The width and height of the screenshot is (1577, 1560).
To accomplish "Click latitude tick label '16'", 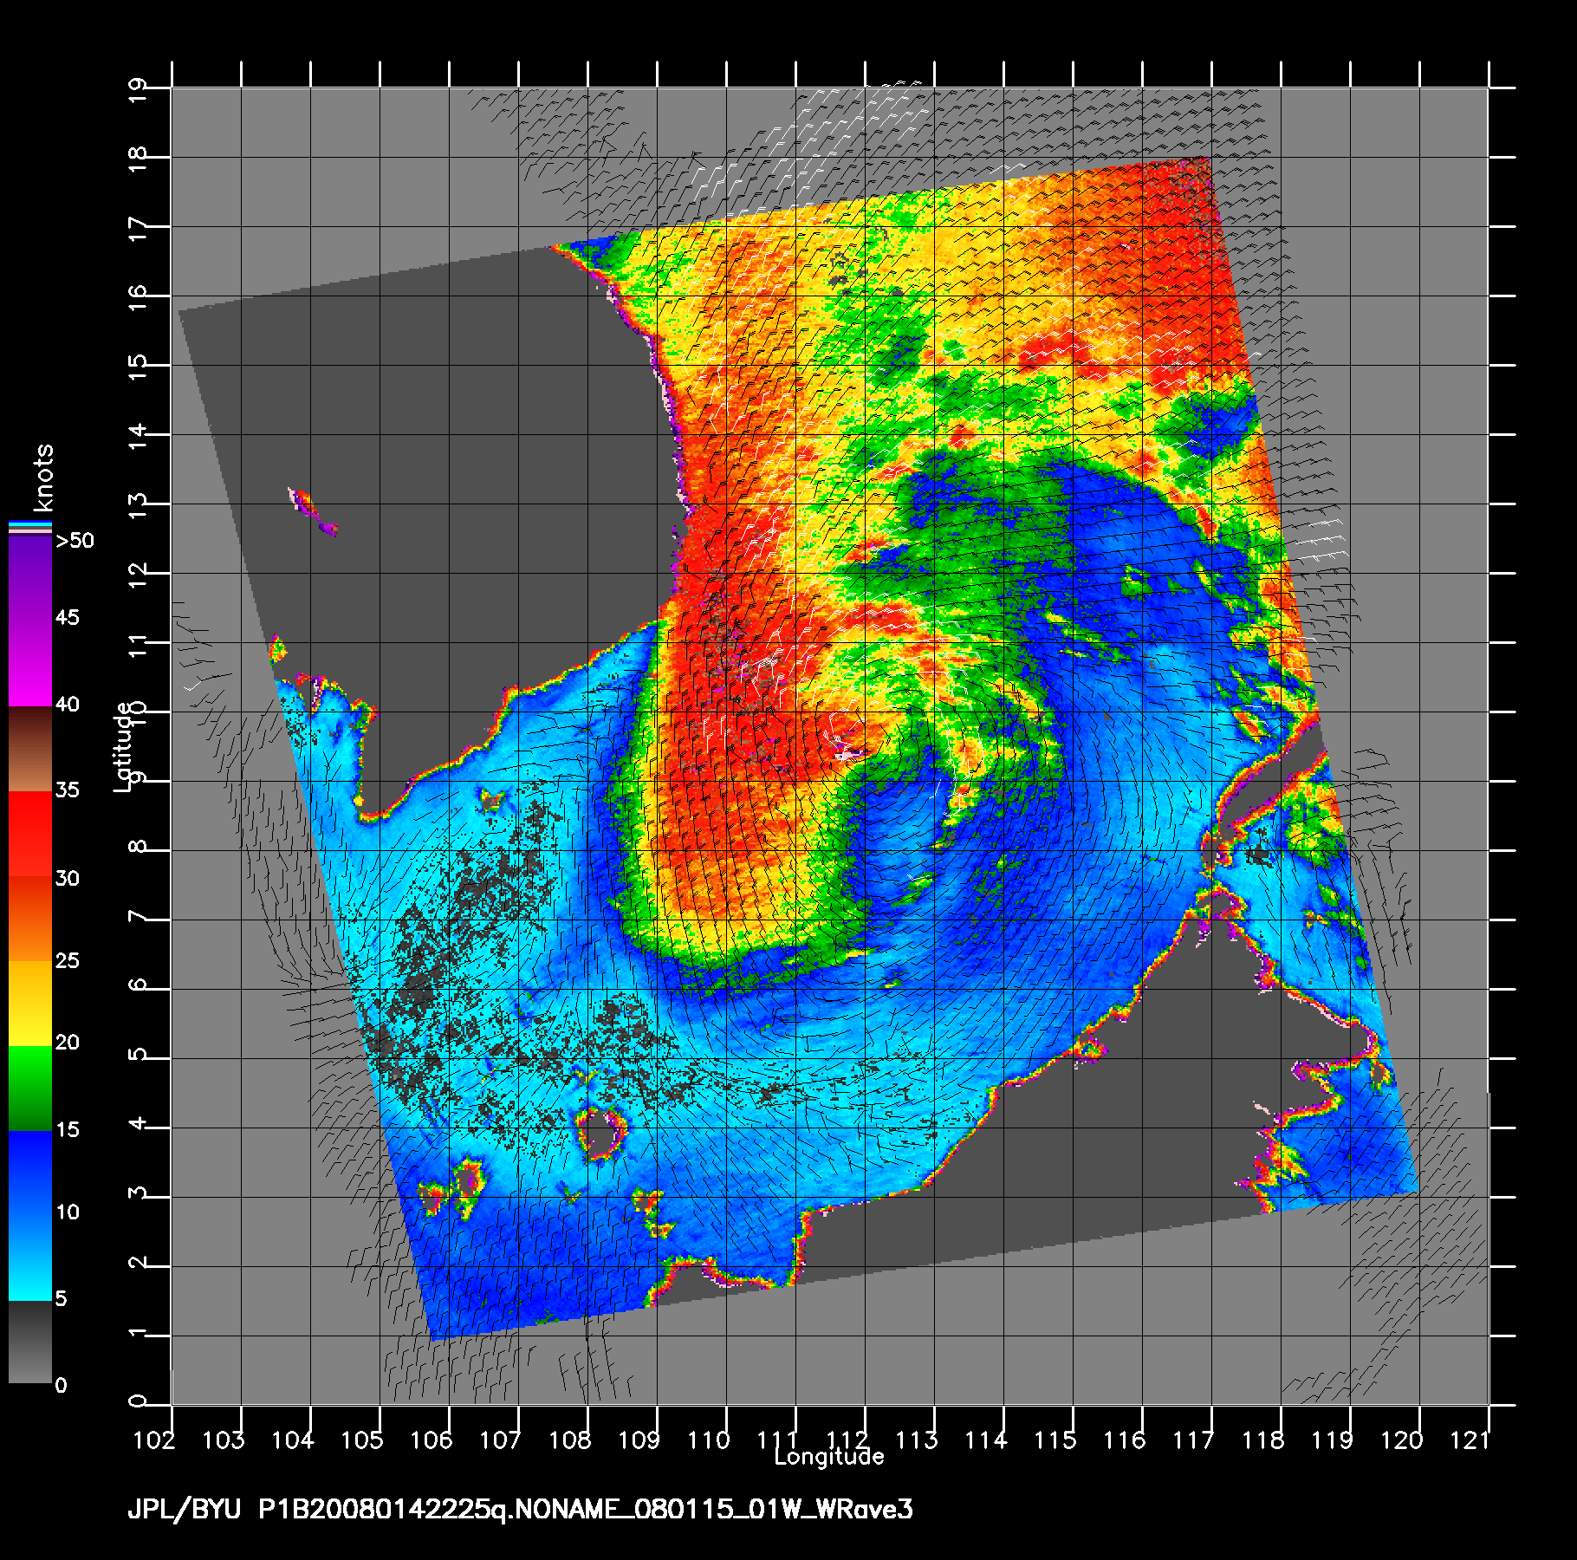I will (x=139, y=299).
